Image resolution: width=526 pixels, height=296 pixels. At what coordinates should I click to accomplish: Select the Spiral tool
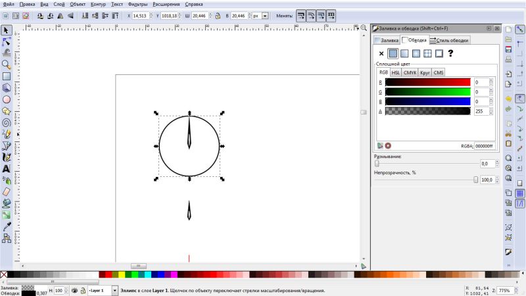pyautogui.click(x=7, y=123)
